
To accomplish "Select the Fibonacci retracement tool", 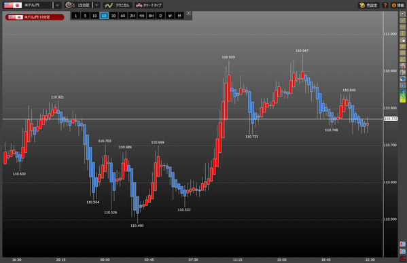I will point(403,53).
